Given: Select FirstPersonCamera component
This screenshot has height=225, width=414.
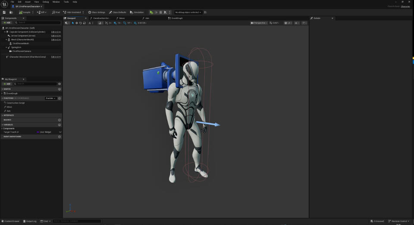Looking at the screenshot, I should (x=22, y=51).
